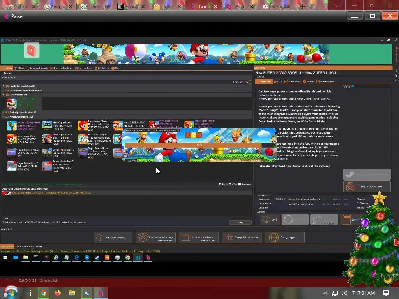
Task: Open Steam in the remote taskbar
Action: (97, 258)
